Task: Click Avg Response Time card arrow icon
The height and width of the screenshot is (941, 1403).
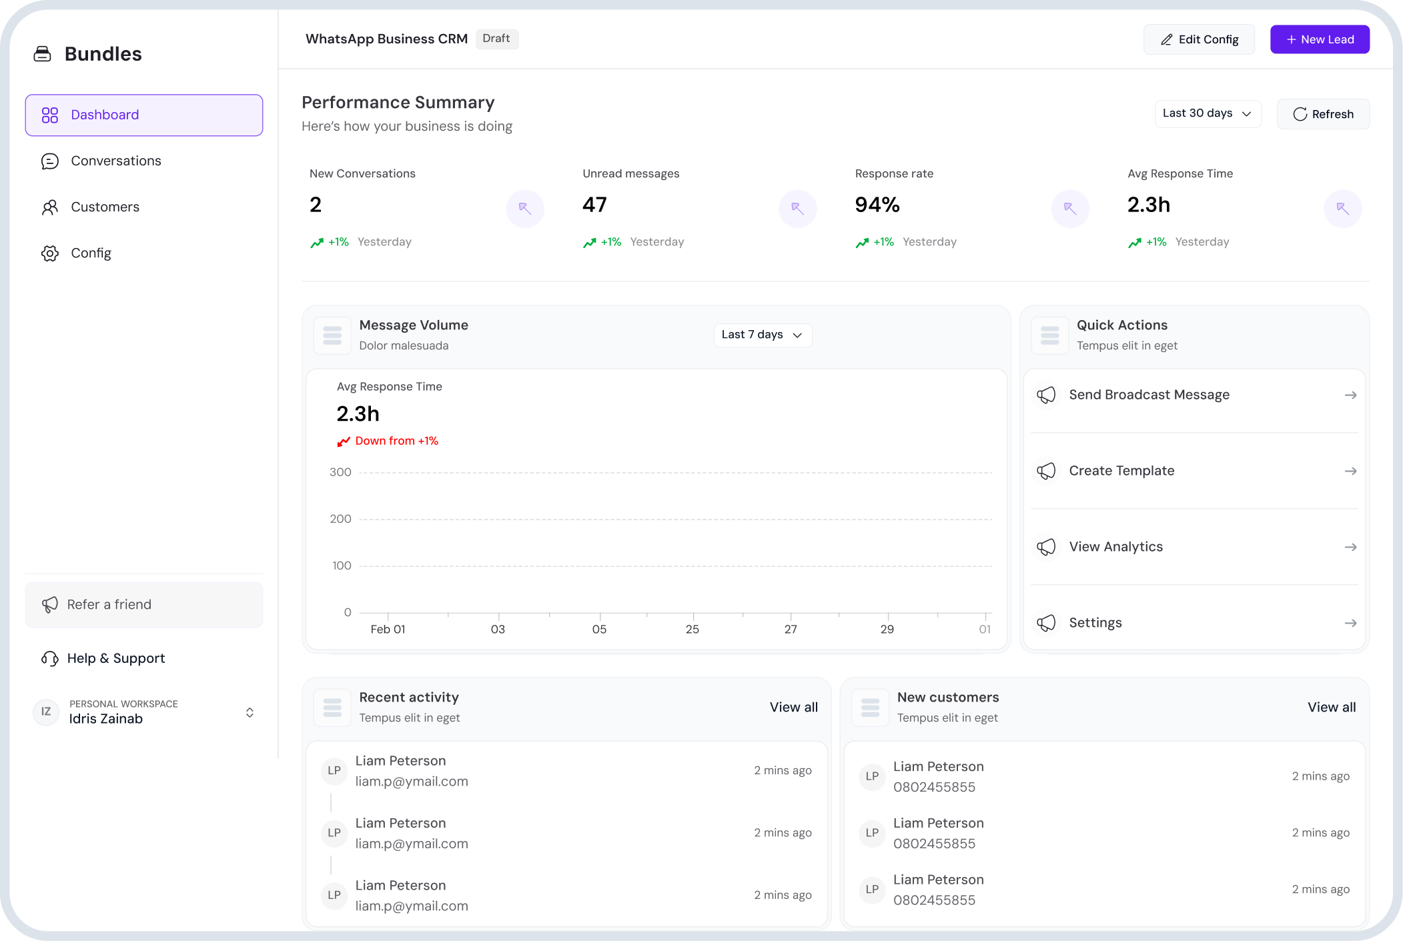Action: [x=1342, y=209]
